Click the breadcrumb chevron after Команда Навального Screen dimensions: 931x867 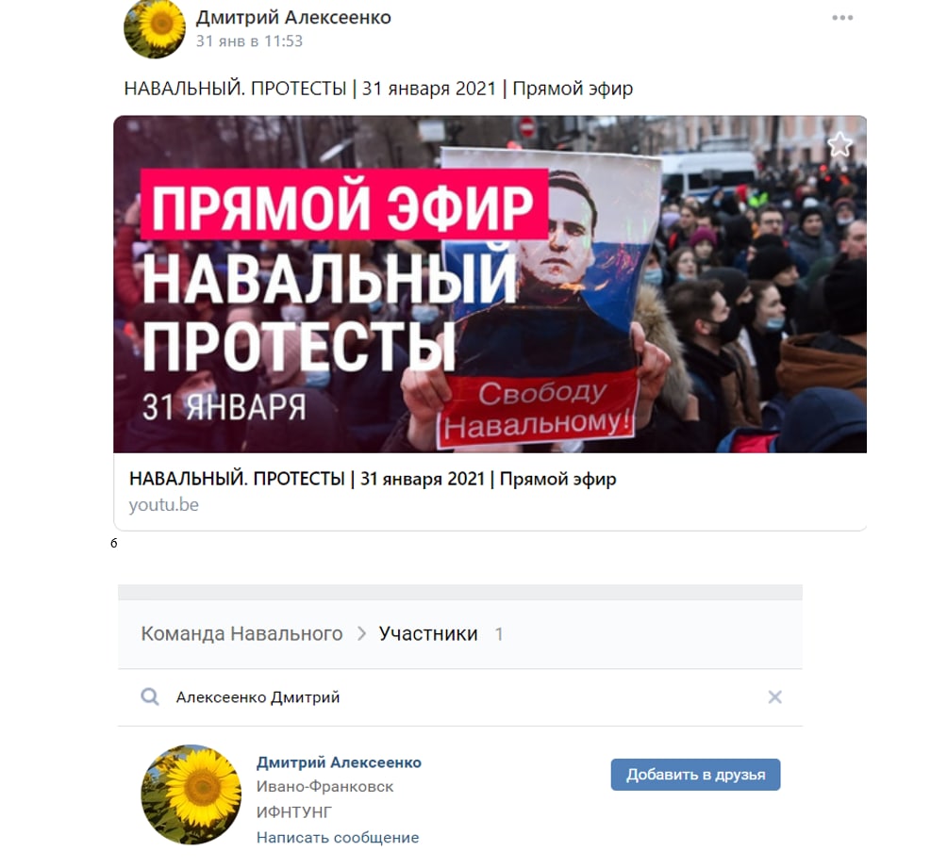(x=361, y=634)
